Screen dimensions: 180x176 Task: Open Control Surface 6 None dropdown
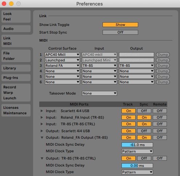[x=62, y=82]
